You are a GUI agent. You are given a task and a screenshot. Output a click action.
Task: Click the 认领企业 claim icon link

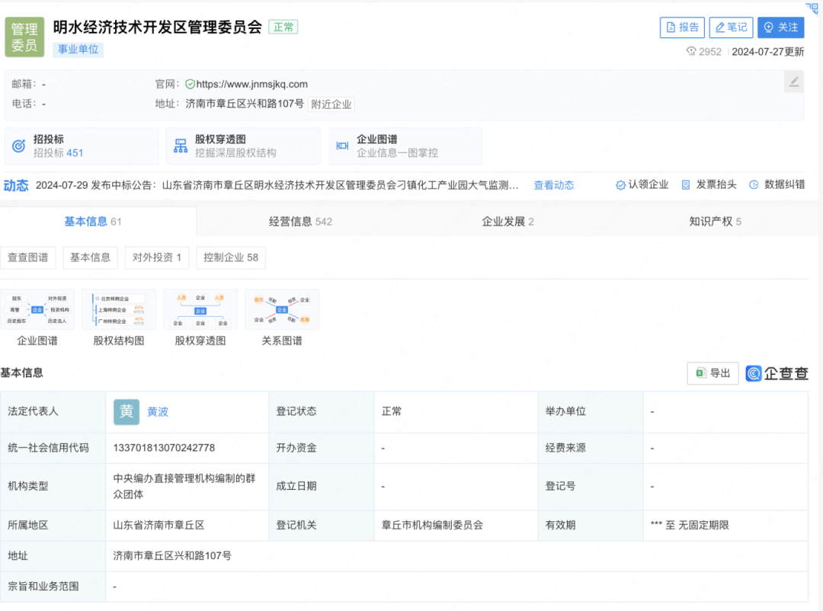(621, 185)
